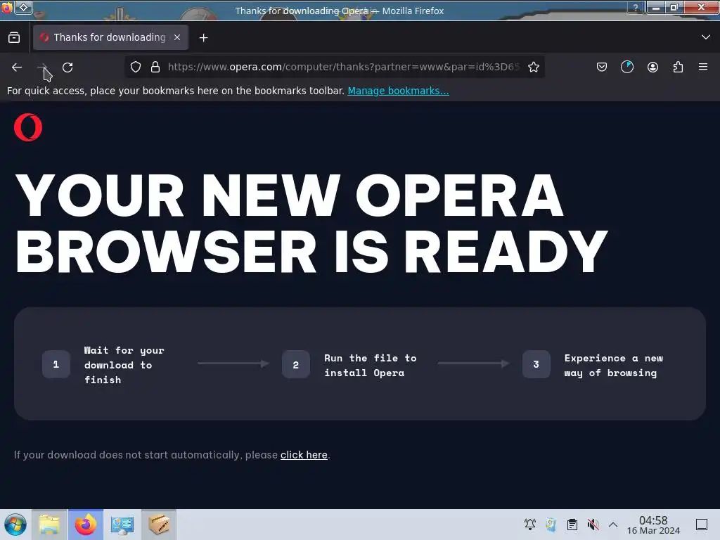720x540 pixels.
Task: Open the tray device notifier icon
Action: [x=551, y=525]
